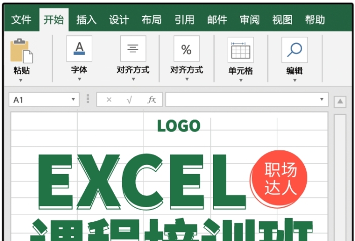Open the Font letter A icon
355x241 pixels.
point(79,49)
